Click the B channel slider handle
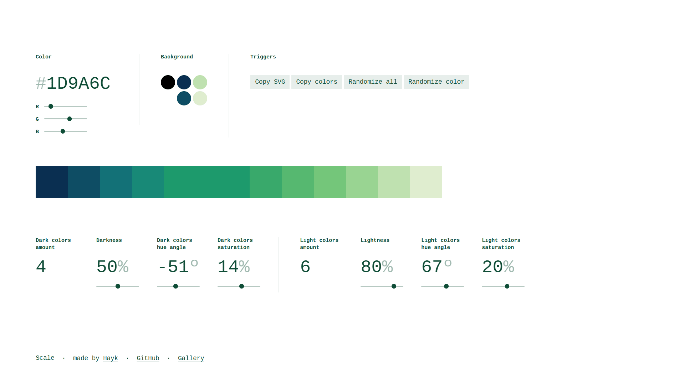The image size is (684, 384). (63, 131)
